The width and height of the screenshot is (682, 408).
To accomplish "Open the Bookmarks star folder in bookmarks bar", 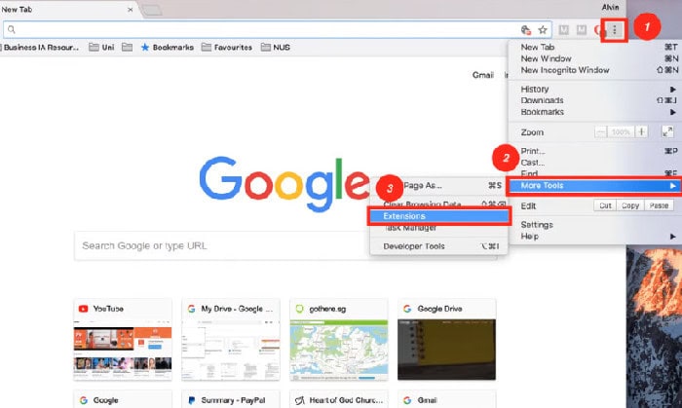I will (167, 48).
